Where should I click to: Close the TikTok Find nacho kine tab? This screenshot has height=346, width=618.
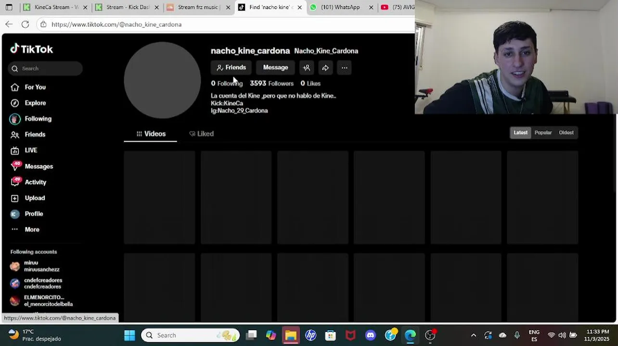(299, 8)
